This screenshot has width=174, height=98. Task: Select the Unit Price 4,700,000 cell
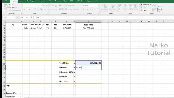66,28
